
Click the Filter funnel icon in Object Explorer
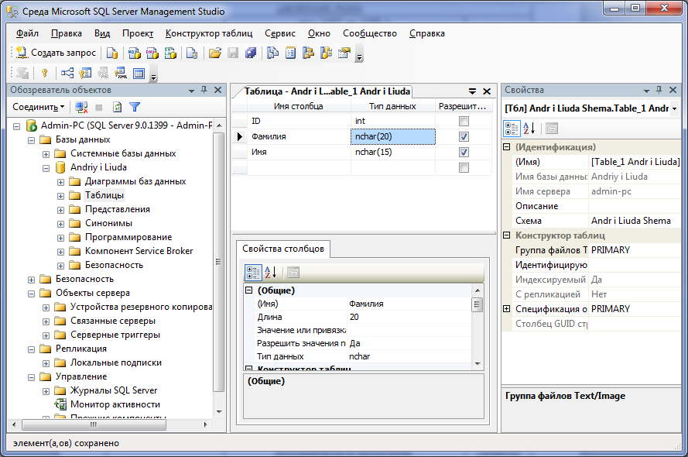[135, 107]
